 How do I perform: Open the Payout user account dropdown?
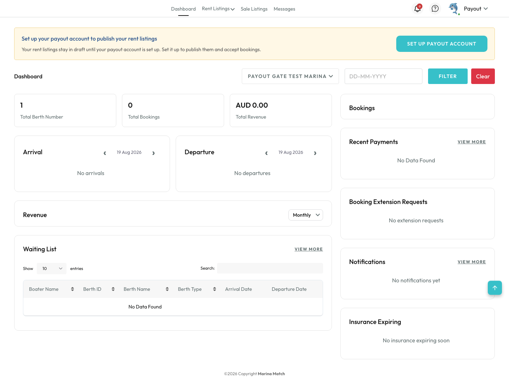coord(476,9)
